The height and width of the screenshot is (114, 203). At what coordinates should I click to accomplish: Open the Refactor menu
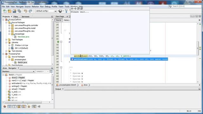(35, 6)
